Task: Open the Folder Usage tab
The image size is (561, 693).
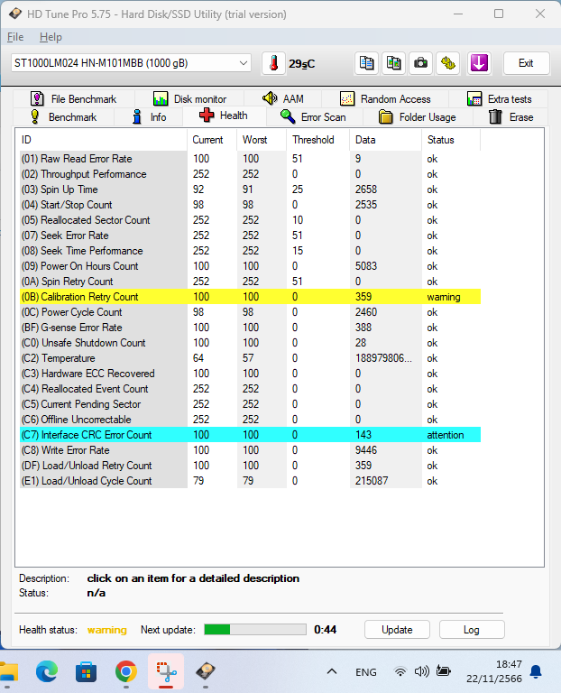Action: coord(418,117)
